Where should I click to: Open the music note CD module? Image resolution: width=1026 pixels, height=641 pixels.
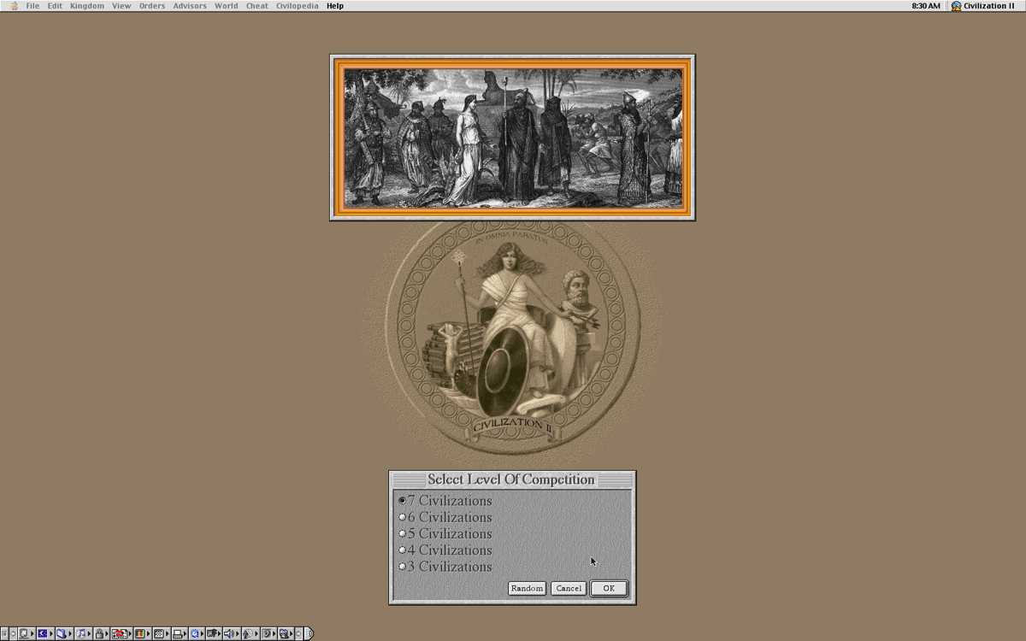[x=84, y=634]
